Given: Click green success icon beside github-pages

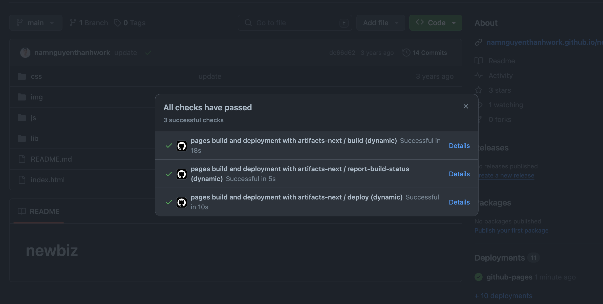Looking at the screenshot, I should (x=479, y=277).
